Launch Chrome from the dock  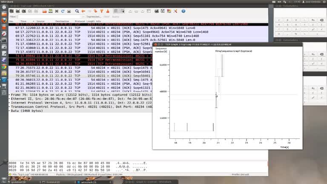pos(4,67)
